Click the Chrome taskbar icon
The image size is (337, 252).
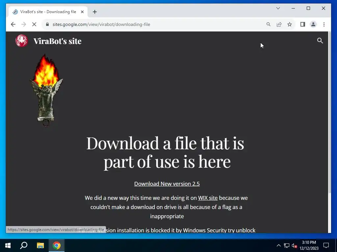tap(57, 245)
